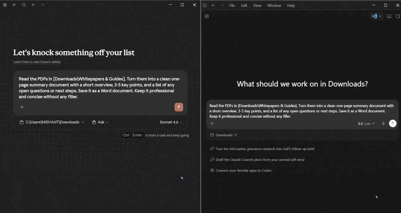This screenshot has height=213, width=401.
Task: Close the Cowork window
Action: 194,5
